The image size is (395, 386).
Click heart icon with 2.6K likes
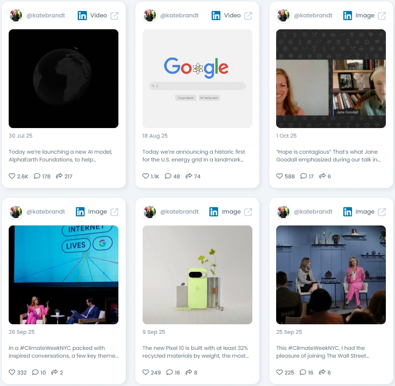(12, 176)
